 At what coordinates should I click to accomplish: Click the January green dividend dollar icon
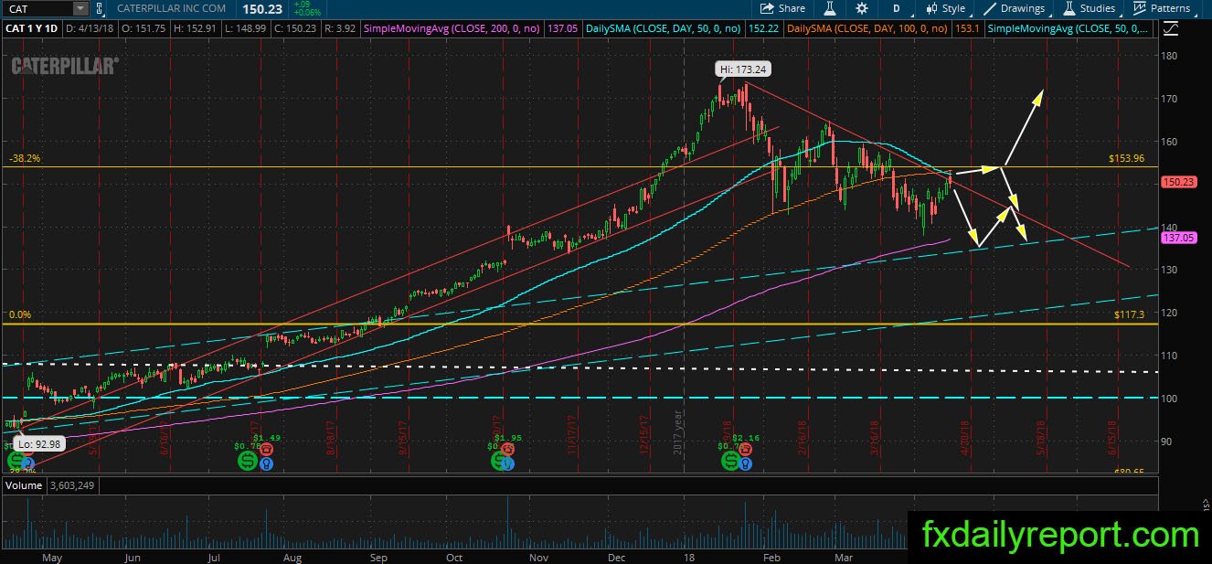pos(730,461)
